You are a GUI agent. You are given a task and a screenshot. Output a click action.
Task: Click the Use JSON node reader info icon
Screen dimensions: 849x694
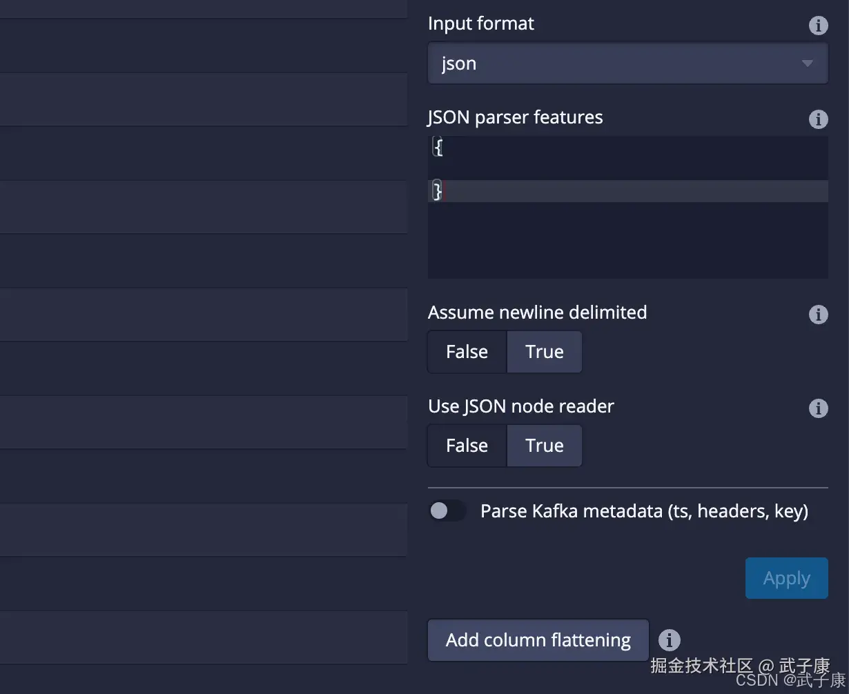(x=819, y=408)
